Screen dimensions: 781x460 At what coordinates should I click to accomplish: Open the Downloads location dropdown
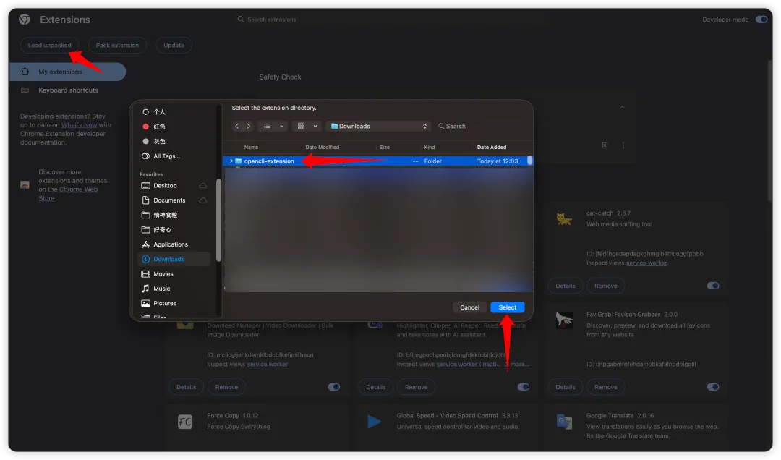tap(378, 126)
